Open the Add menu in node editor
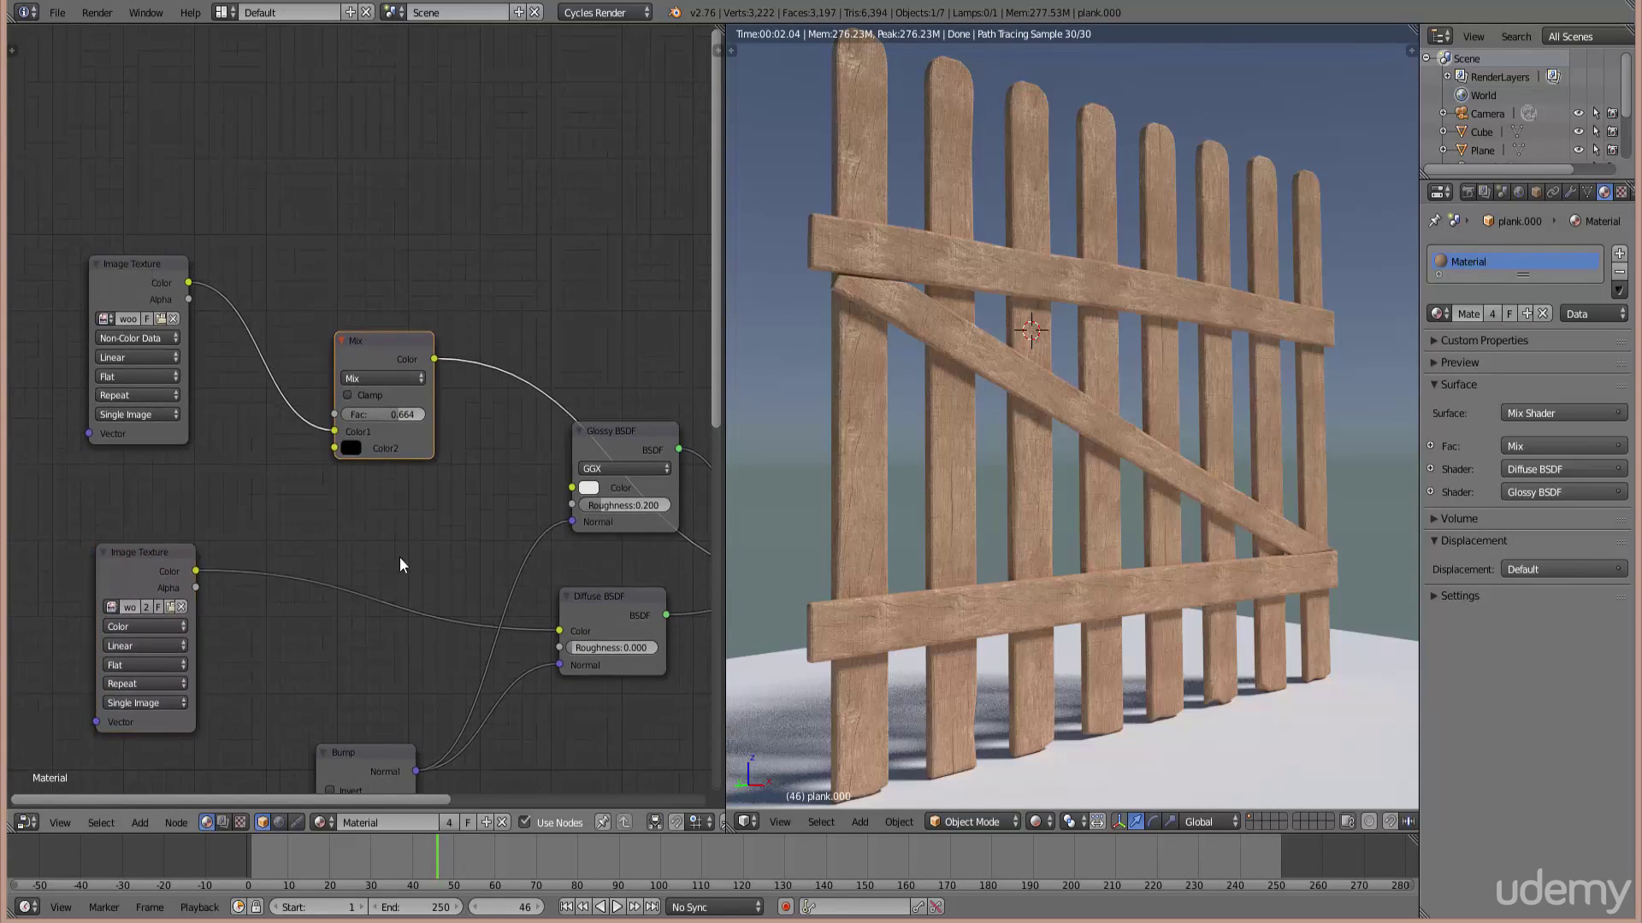Viewport: 1642px width, 923px height. pyautogui.click(x=139, y=822)
